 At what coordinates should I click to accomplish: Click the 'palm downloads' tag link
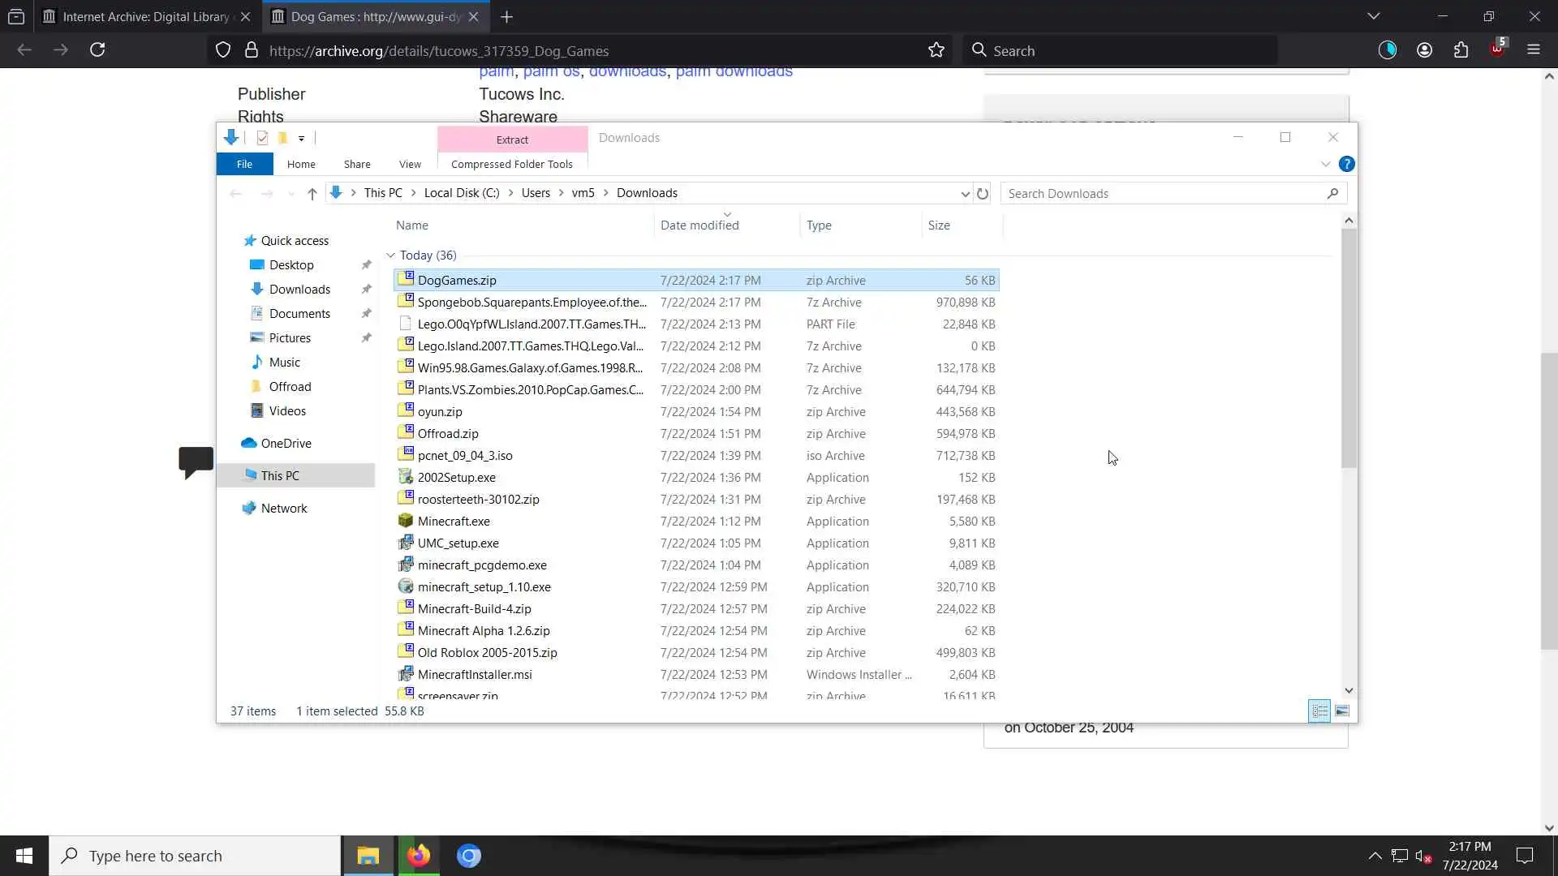[x=734, y=72]
